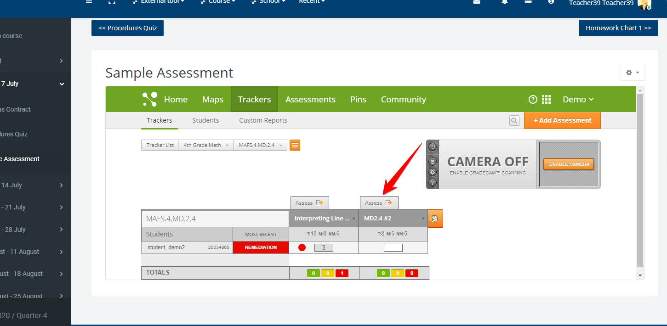Go to Homework Chart 1 page
667x326 pixels.
pyautogui.click(x=618, y=28)
